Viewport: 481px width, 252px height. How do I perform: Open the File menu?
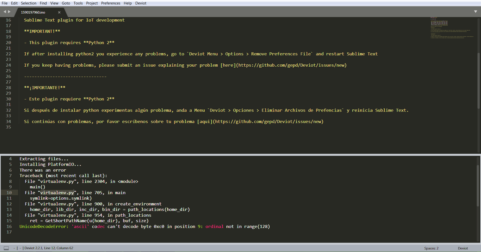click(x=5, y=3)
